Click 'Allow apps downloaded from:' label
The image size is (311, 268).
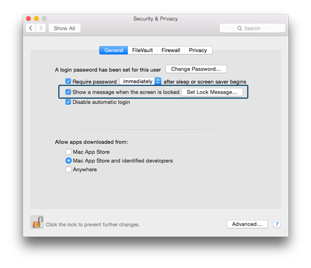(91, 142)
